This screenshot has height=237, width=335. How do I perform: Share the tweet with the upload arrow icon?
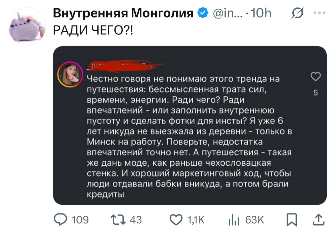point(319,220)
